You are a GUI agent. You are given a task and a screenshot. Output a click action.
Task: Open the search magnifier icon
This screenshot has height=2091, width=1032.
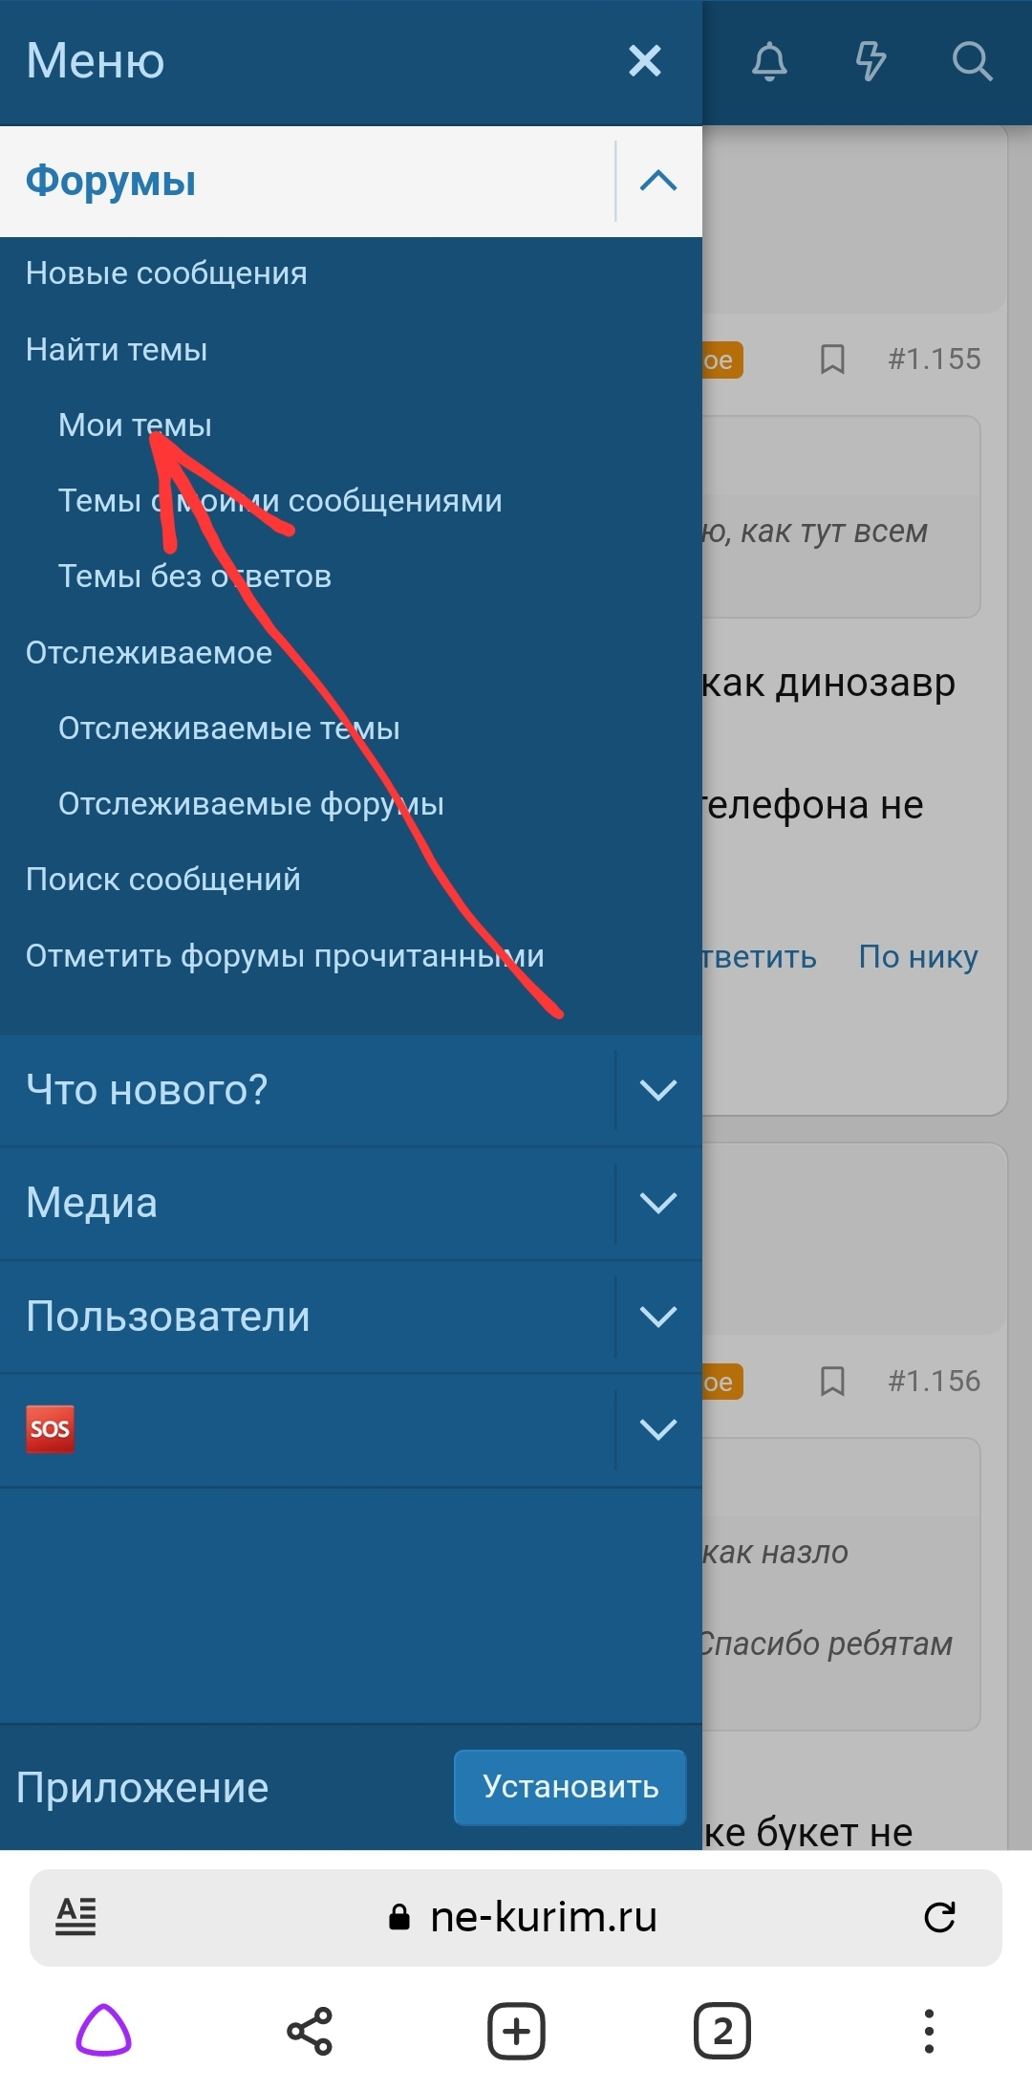[x=972, y=62]
